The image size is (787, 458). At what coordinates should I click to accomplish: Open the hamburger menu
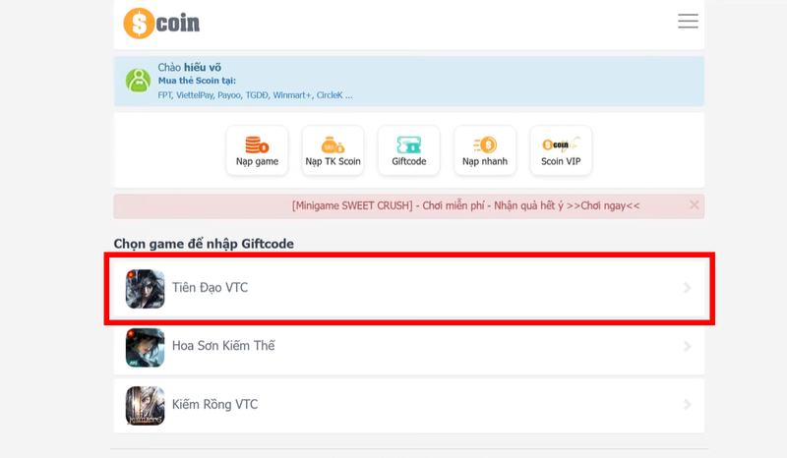click(x=688, y=21)
